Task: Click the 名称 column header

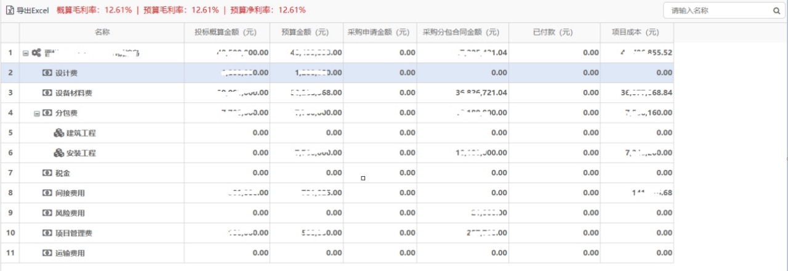Action: click(x=102, y=32)
